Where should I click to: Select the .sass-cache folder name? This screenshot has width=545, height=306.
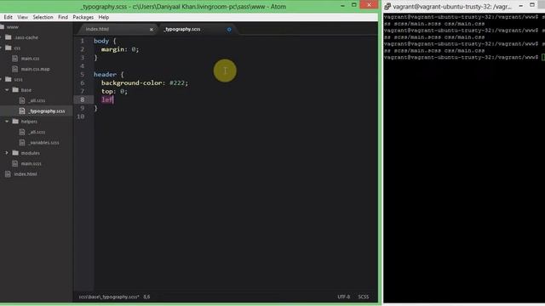pos(26,37)
